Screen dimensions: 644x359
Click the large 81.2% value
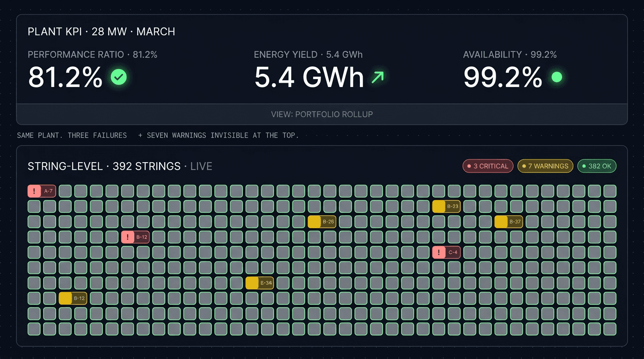65,77
